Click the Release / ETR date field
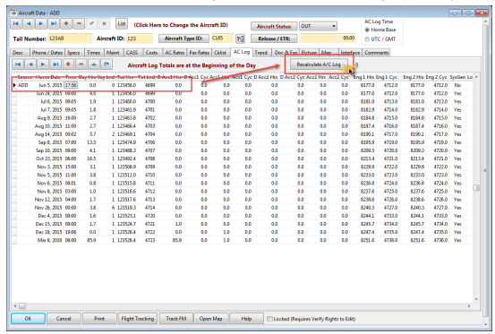The image size is (495, 334). tap(319, 39)
